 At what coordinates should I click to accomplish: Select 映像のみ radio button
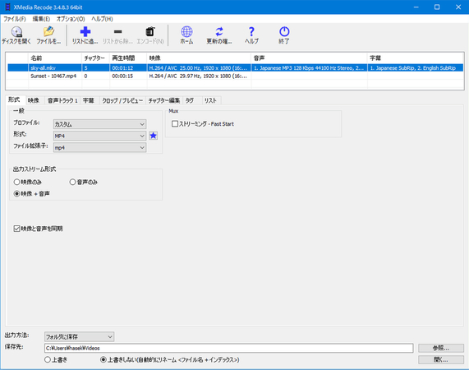coord(16,182)
